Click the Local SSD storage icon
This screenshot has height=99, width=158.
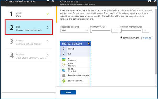pos(64,70)
